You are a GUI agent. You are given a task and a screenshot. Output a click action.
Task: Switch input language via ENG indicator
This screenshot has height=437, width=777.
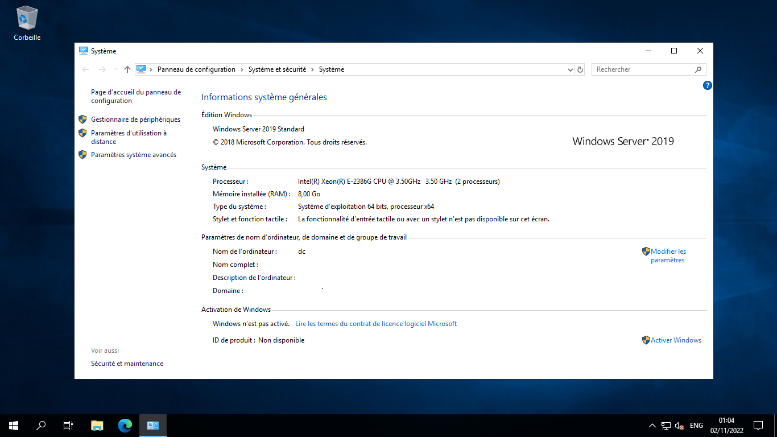[x=696, y=426]
